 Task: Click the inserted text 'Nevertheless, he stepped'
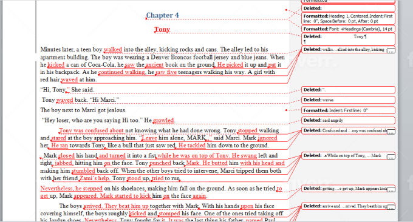72,189
